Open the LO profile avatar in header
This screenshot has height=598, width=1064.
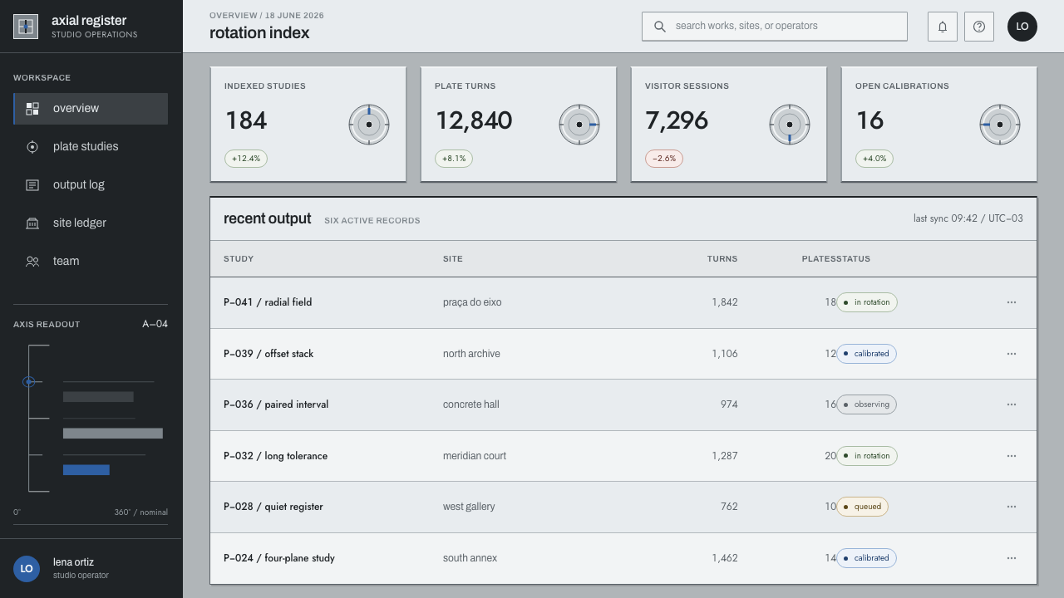click(x=1022, y=27)
